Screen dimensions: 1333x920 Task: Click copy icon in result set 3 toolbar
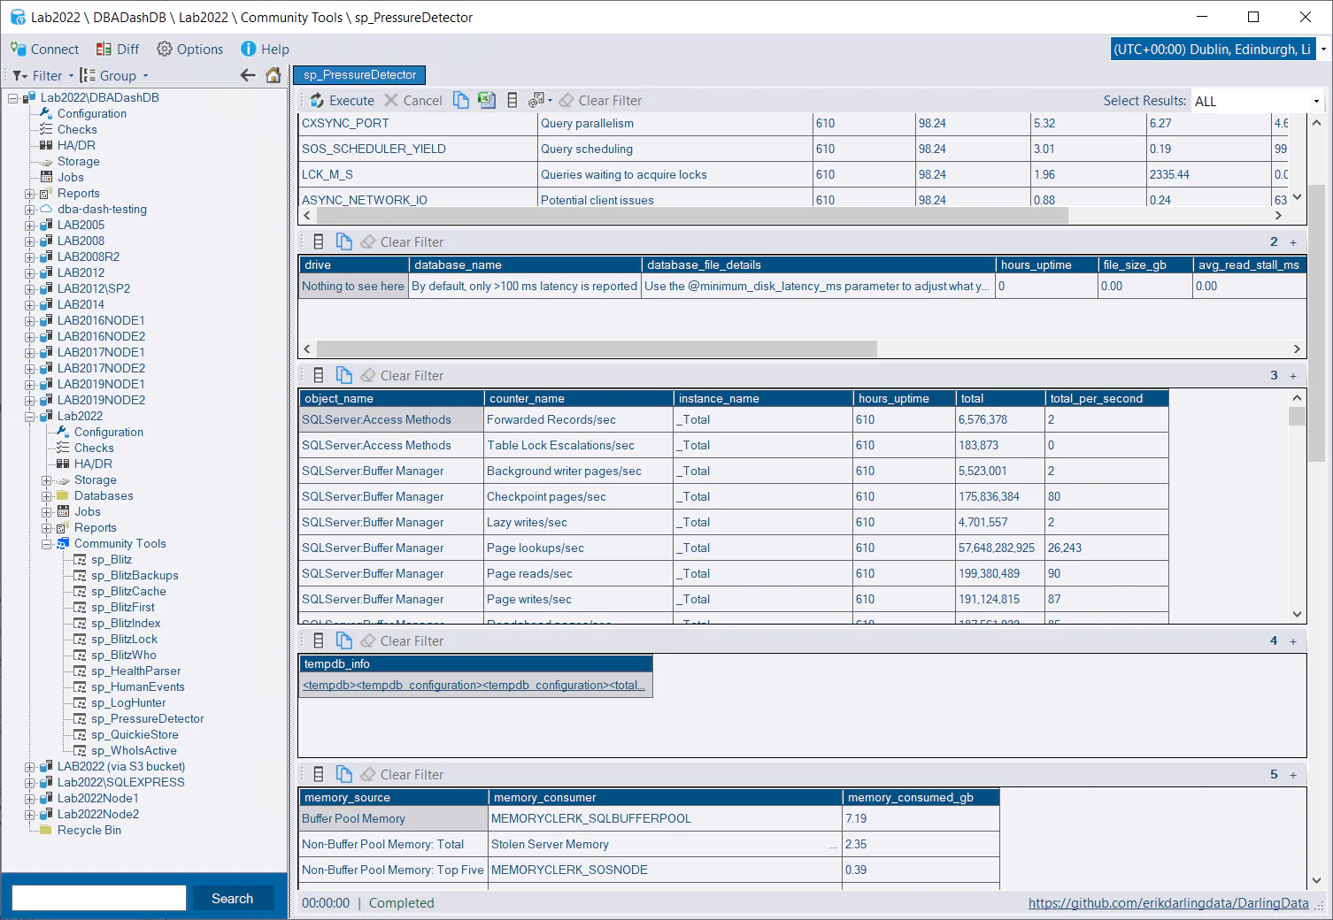click(x=344, y=375)
